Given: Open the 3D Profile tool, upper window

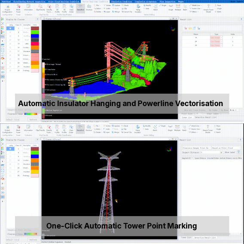Looking at the screenshot, I should 64,9.
